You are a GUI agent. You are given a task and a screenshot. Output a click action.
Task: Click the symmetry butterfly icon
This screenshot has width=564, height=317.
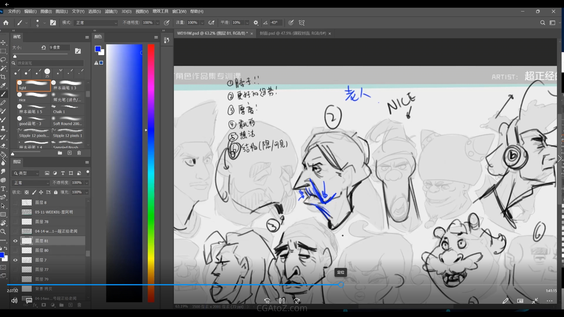tap(302, 23)
